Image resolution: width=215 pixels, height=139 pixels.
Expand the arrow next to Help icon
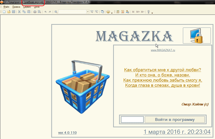point(112,13)
